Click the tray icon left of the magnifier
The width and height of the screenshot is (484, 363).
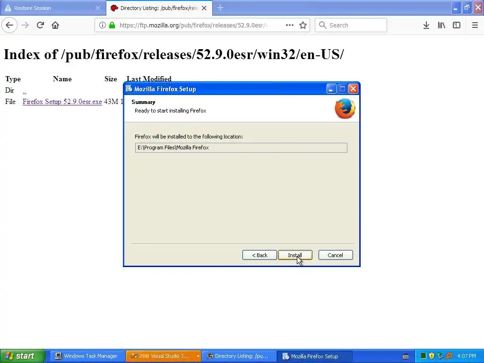pos(440,356)
